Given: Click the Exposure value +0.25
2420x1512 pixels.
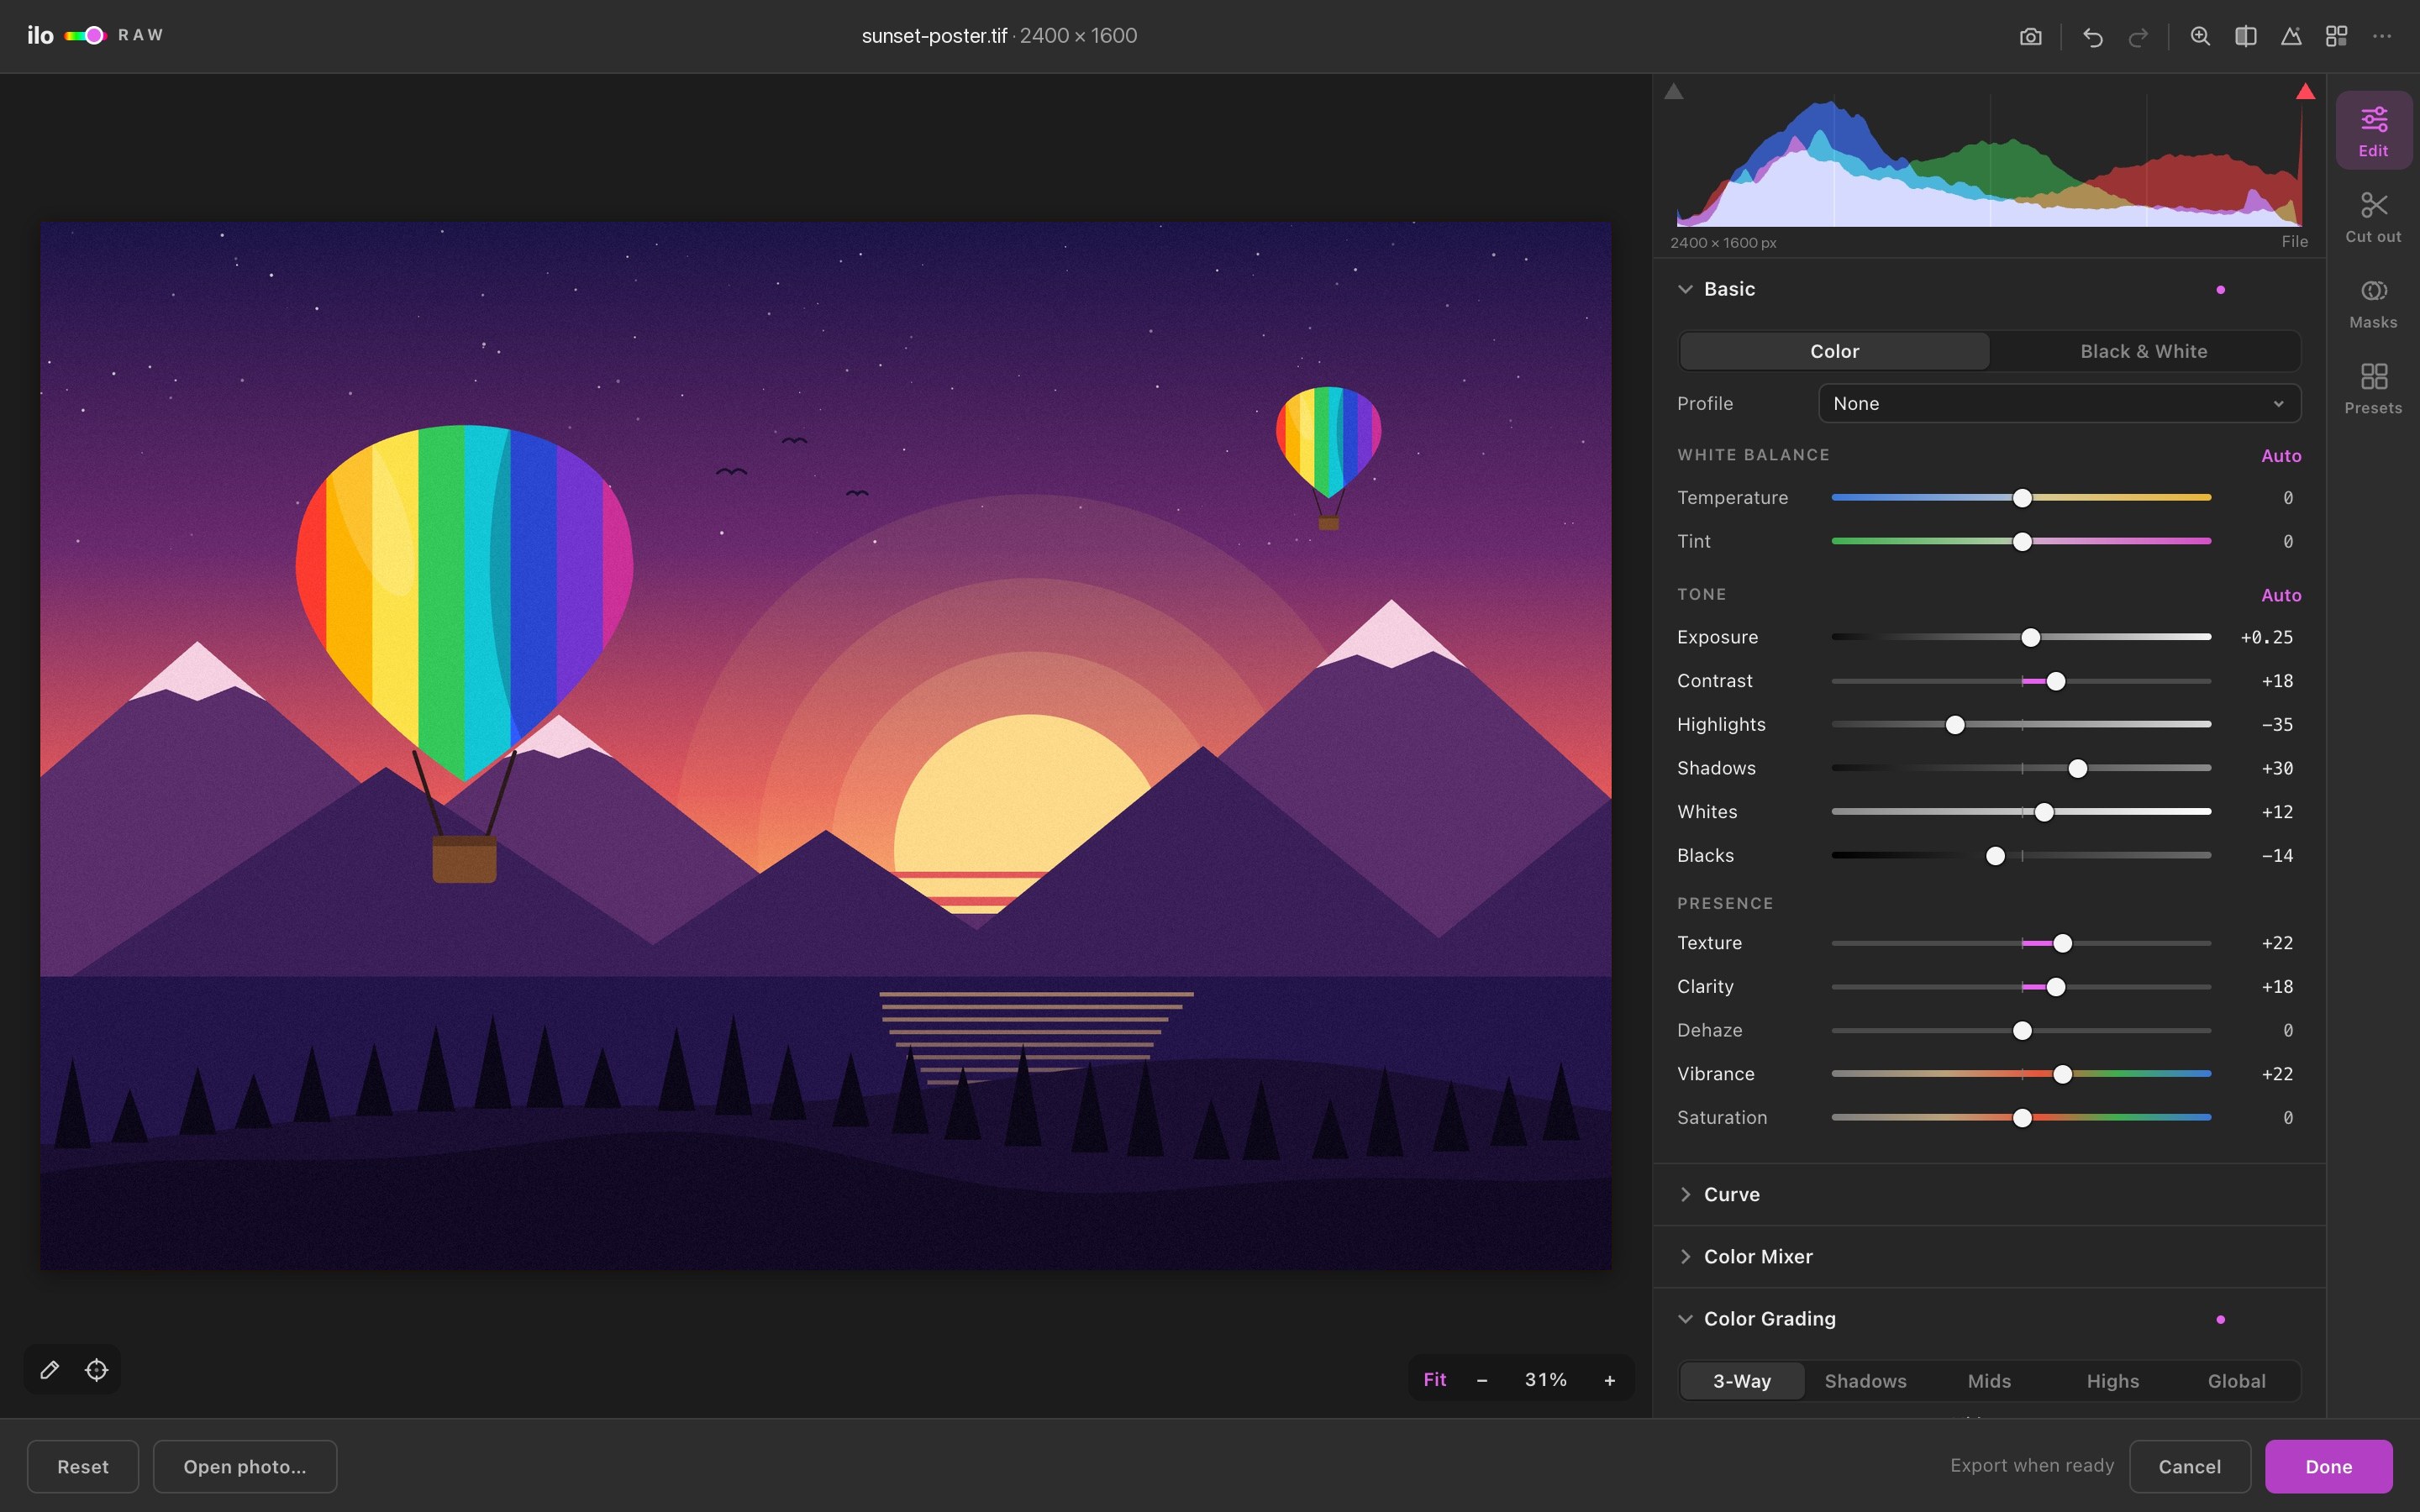Looking at the screenshot, I should tap(2266, 638).
